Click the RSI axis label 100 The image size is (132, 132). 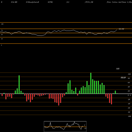point(2,24)
